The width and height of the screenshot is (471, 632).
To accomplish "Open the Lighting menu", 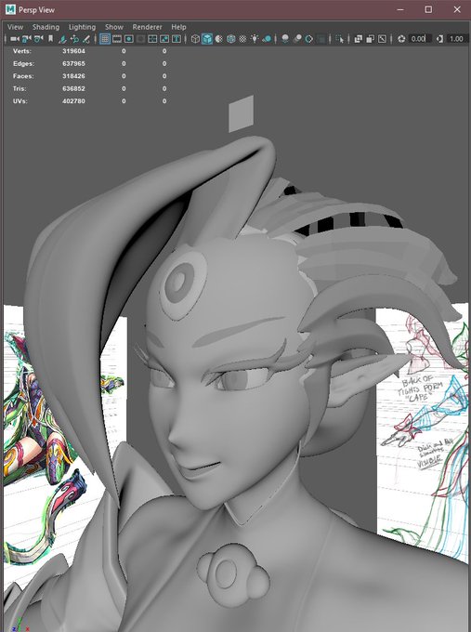I will click(82, 27).
